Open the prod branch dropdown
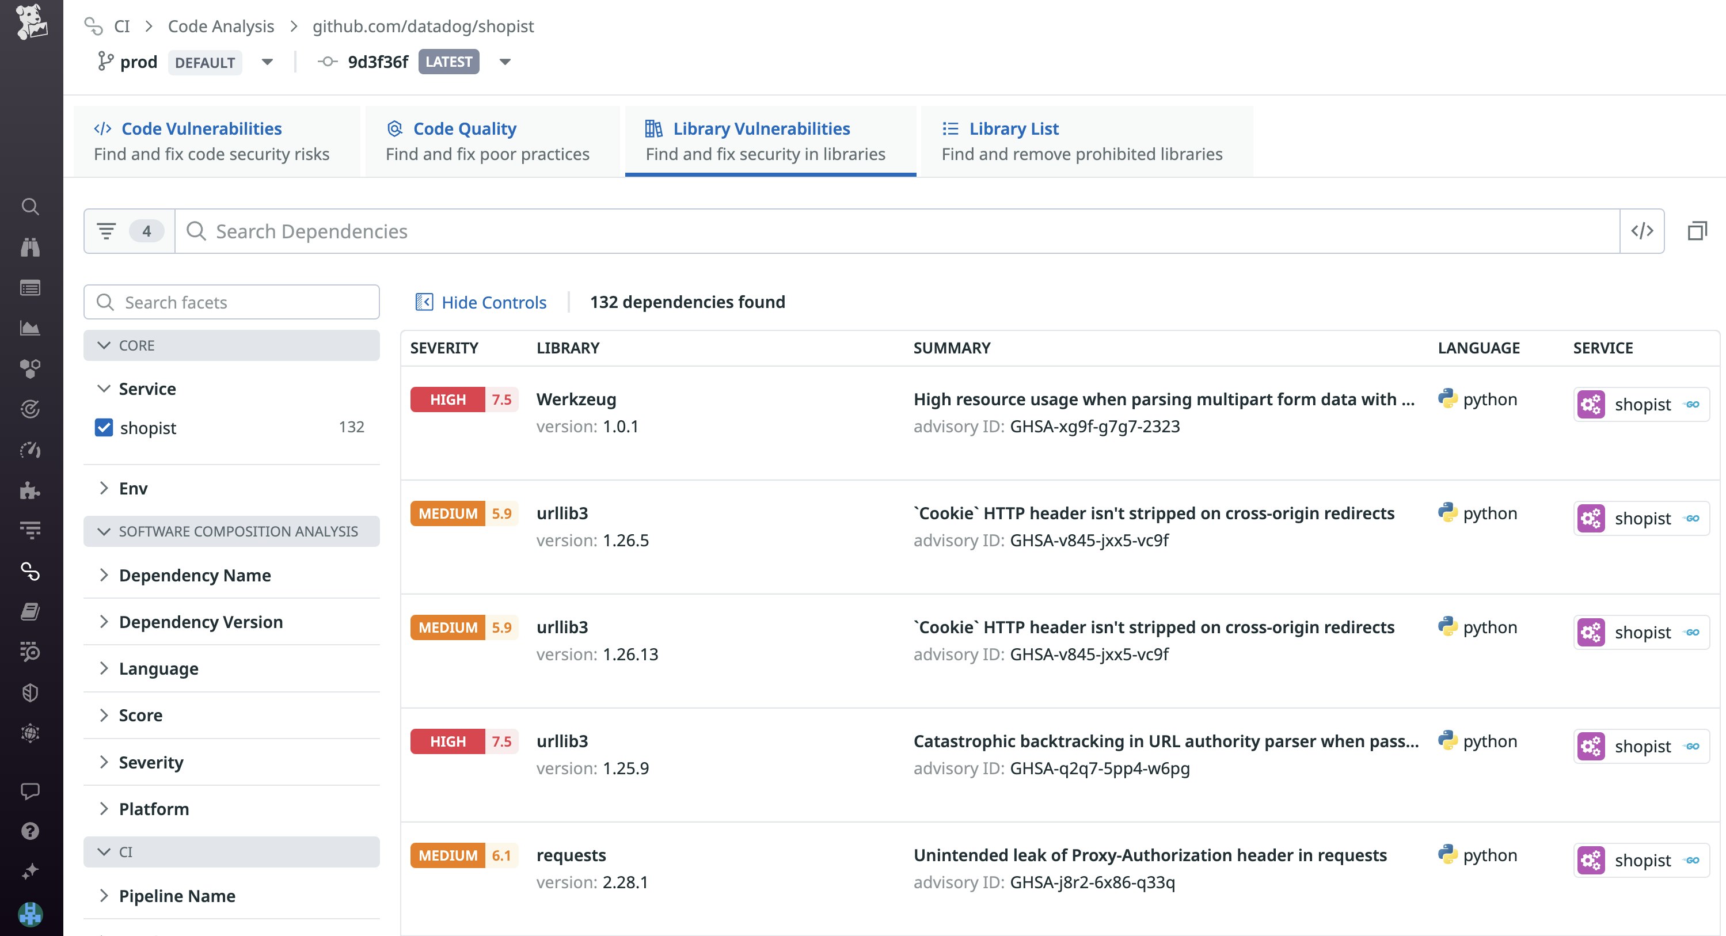This screenshot has height=936, width=1726. (267, 62)
